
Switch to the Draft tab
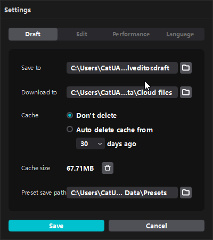pyautogui.click(x=33, y=34)
